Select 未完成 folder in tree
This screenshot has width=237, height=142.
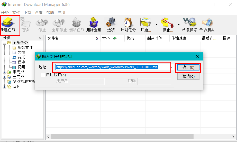click(18, 72)
